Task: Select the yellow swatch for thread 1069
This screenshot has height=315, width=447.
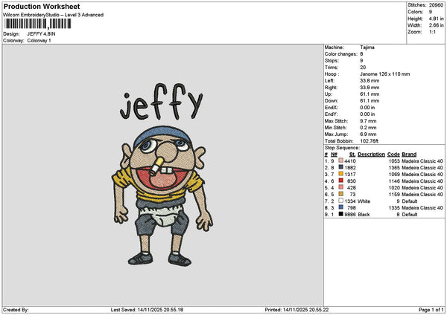Action: 340,174
